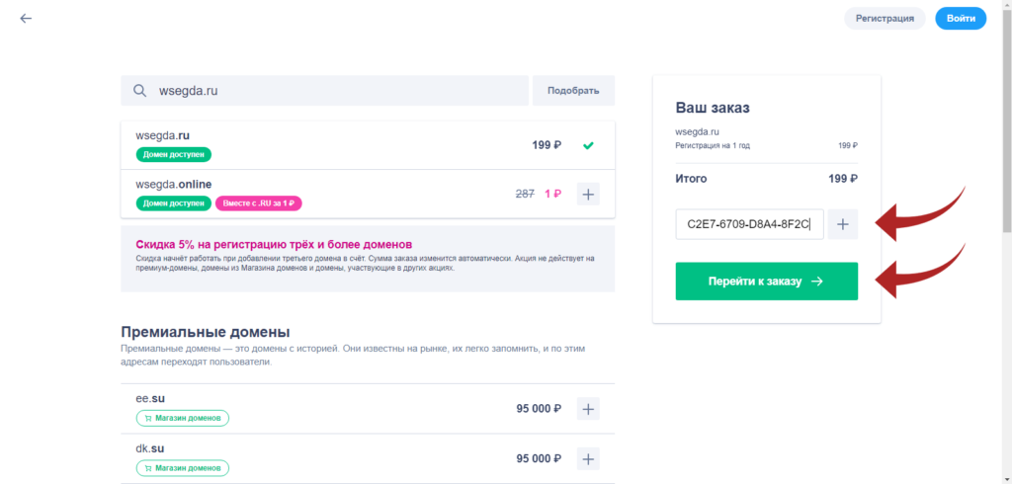Add wsegda.online with the plus icon
Image resolution: width=1012 pixels, height=484 pixels.
[x=588, y=194]
